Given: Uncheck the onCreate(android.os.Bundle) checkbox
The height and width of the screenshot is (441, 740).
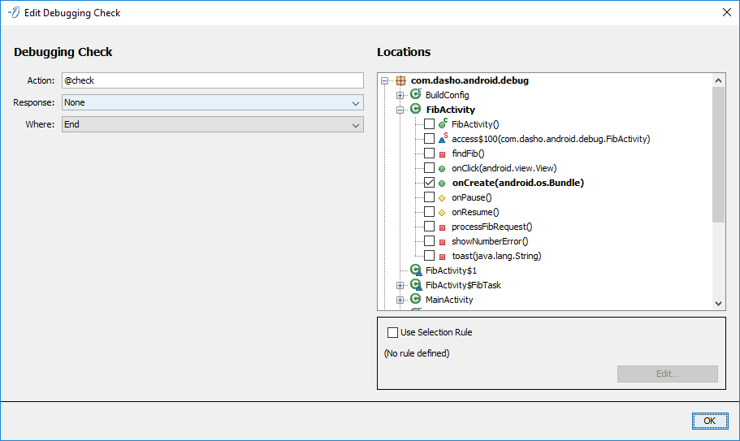Looking at the screenshot, I should 429,183.
